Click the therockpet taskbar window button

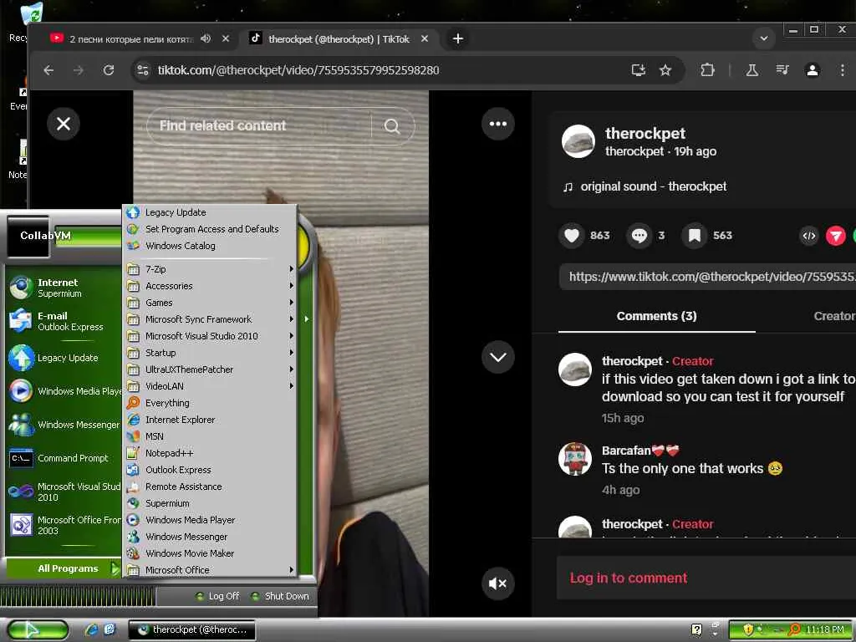coord(191,630)
